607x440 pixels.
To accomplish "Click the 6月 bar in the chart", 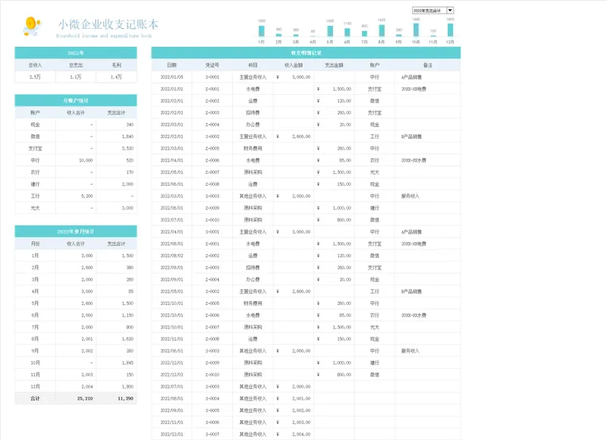I will click(348, 33).
